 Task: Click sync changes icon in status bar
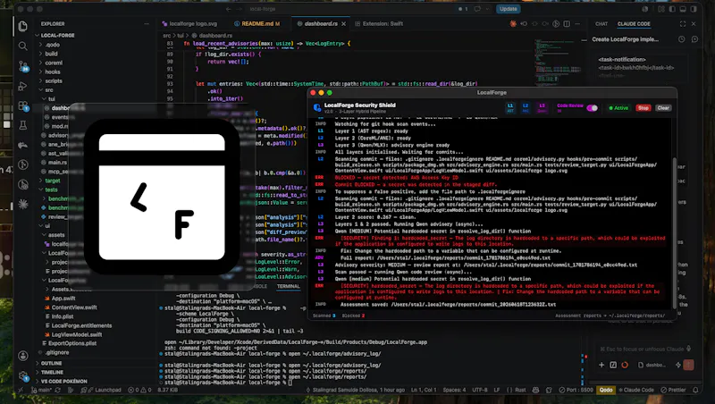pos(57,390)
